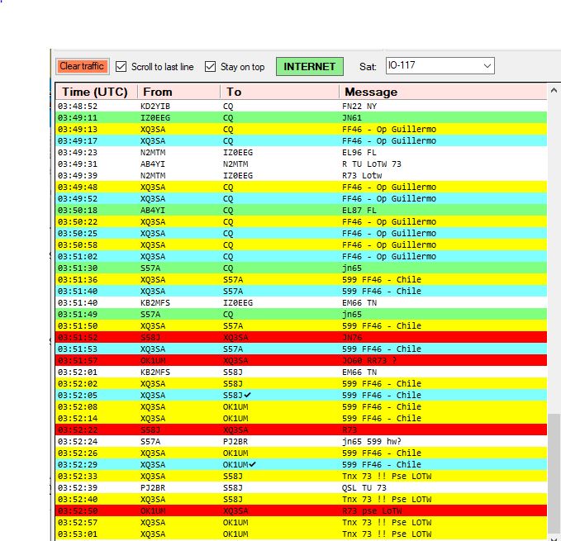Select OK1UM in the 03:52:08 row

235,407
